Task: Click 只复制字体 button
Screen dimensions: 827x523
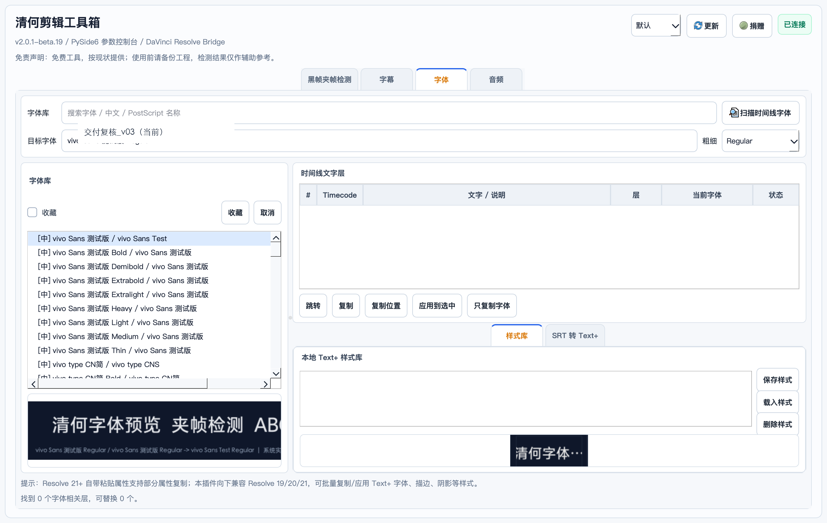Action: click(492, 306)
